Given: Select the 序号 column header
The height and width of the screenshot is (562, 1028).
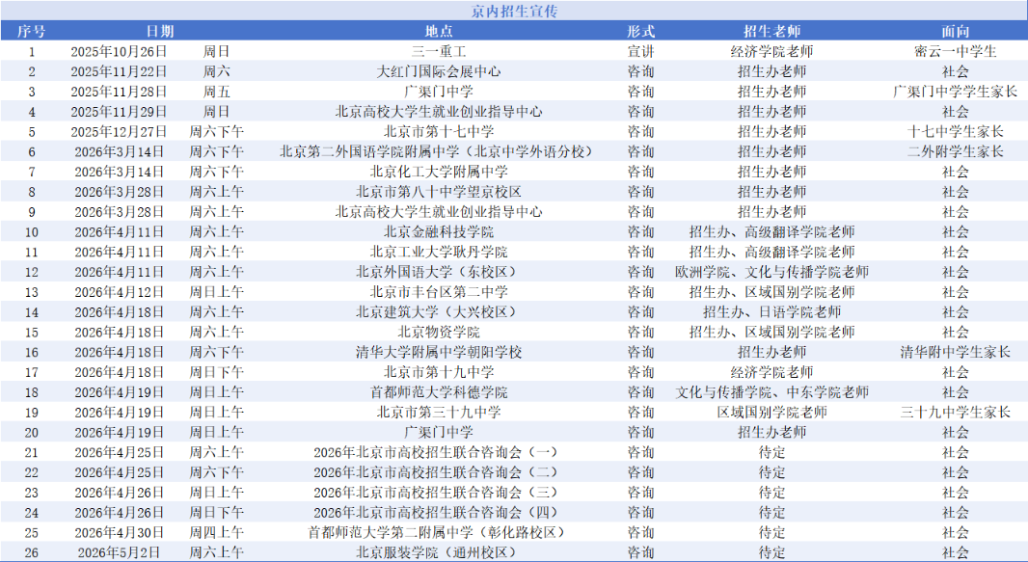Looking at the screenshot, I should point(31,31).
